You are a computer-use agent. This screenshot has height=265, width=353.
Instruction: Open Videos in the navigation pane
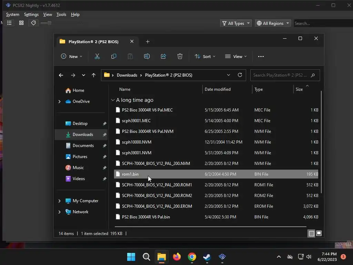(79, 179)
